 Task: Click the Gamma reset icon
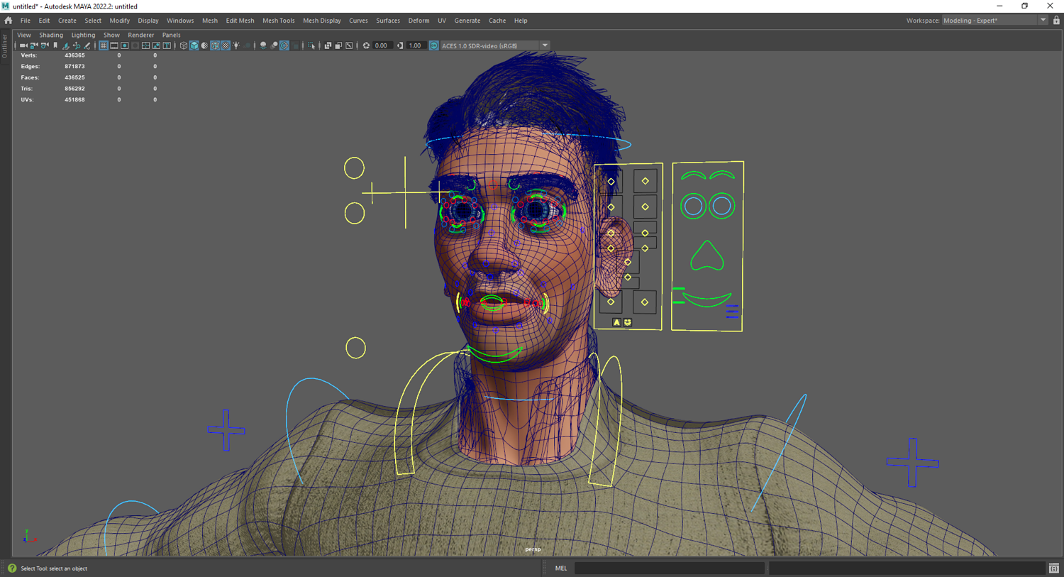point(400,45)
